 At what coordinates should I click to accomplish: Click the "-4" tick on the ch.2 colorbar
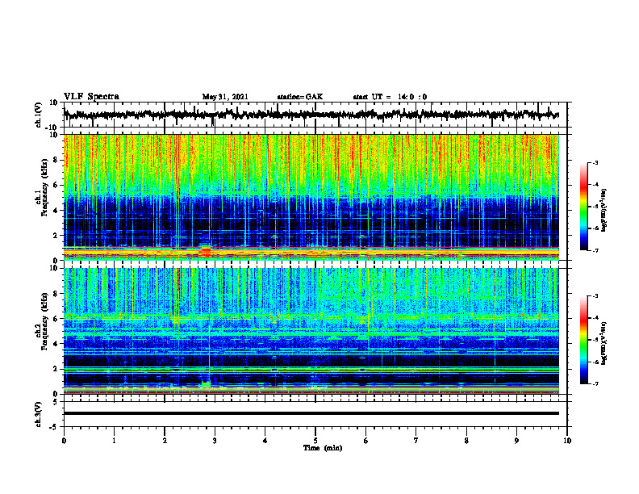(595, 318)
